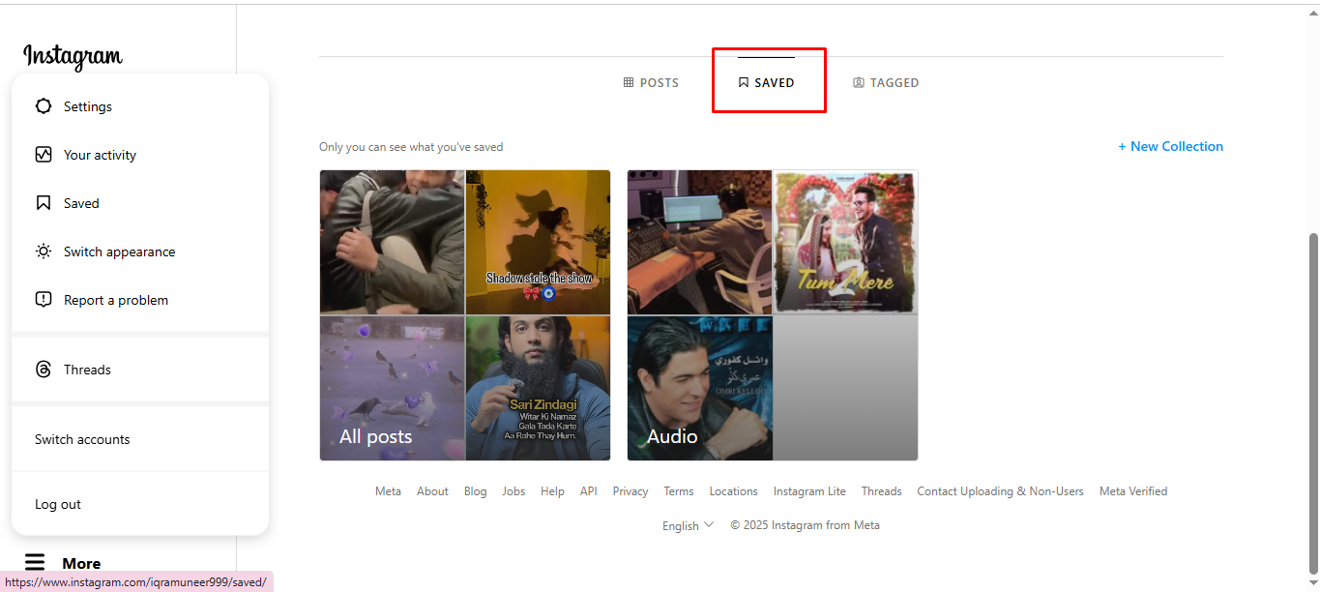Click the Settings gear icon in menu

coord(44,106)
